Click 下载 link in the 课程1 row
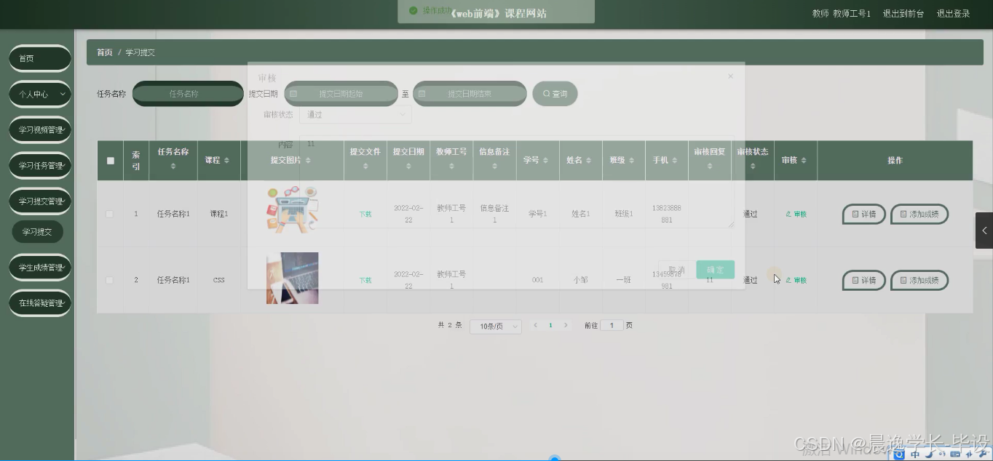 [x=365, y=215]
